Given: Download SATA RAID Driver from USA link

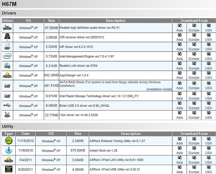Looking at the screenshot, I should [208, 88].
